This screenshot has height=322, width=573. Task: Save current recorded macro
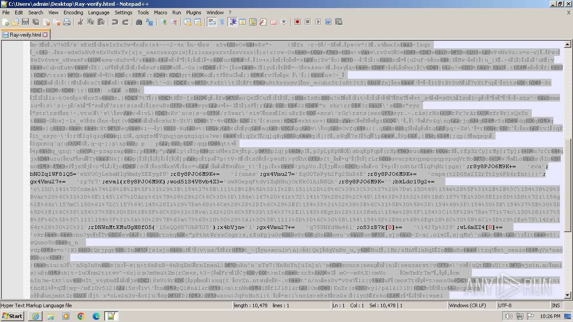point(339,22)
